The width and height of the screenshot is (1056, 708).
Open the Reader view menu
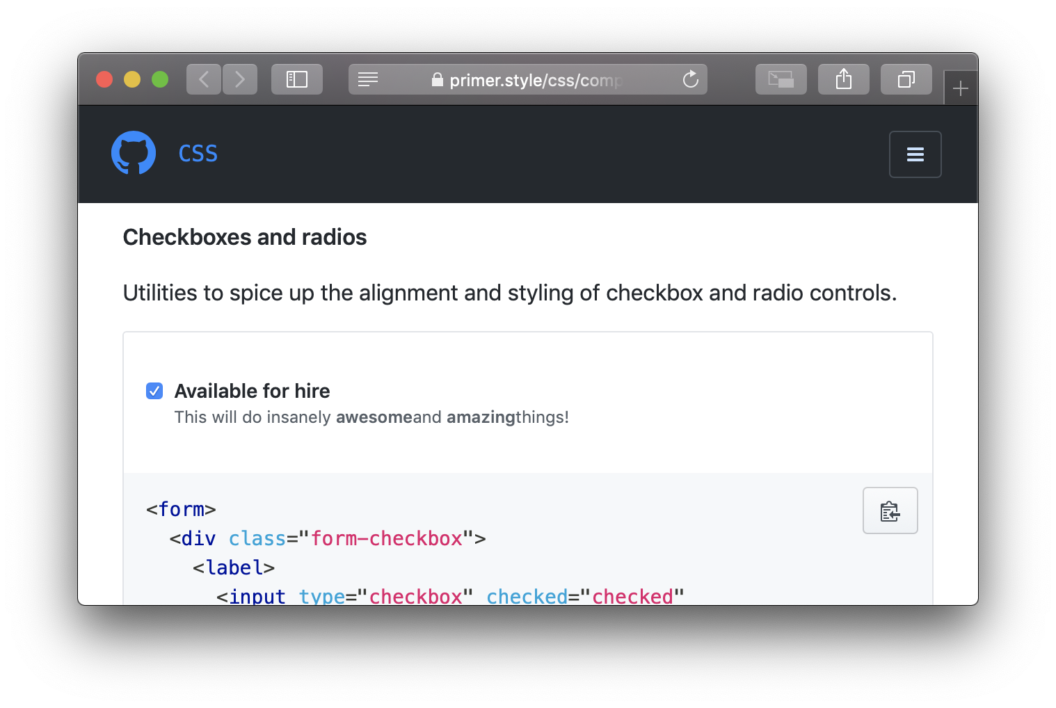pyautogui.click(x=368, y=79)
